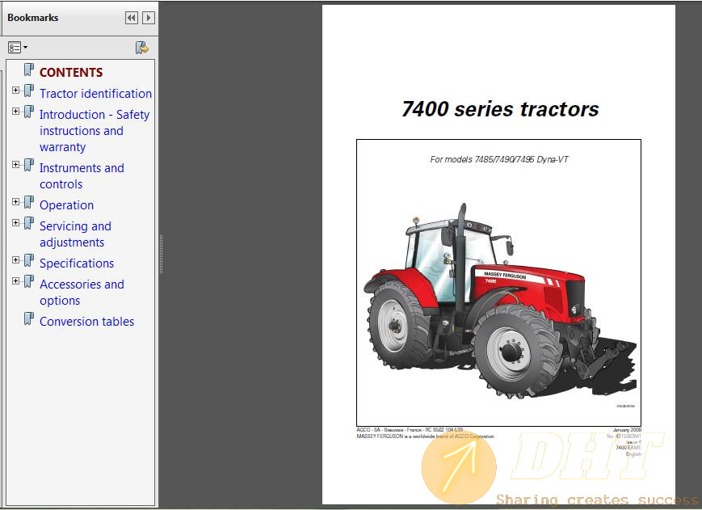Open the Specifications section
702x510 pixels.
point(77,263)
